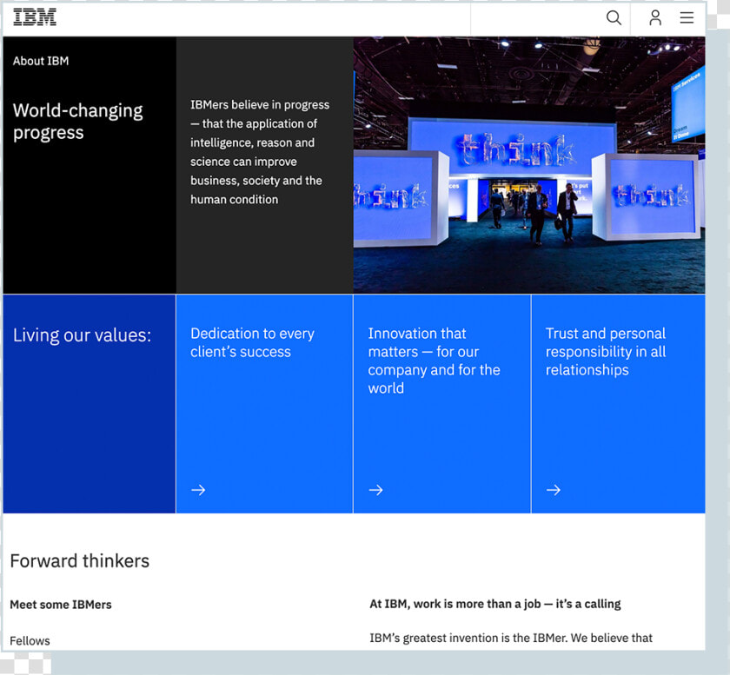The height and width of the screenshot is (675, 730).
Task: Click the About IBM label
Action: coord(41,61)
